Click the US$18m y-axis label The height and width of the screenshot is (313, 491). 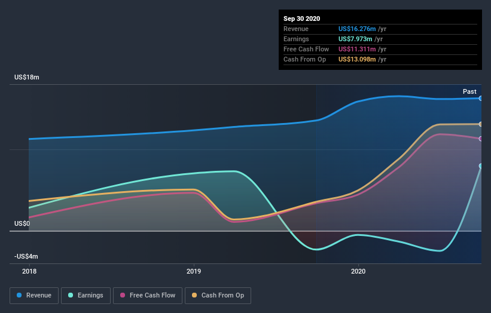(27, 77)
